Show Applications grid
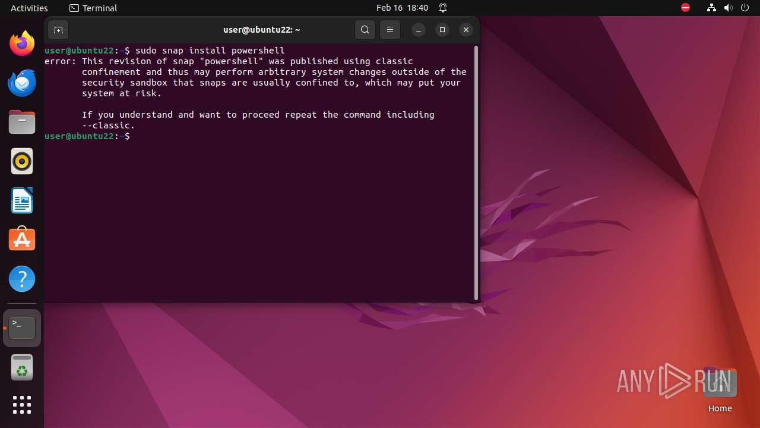The height and width of the screenshot is (428, 760). click(22, 405)
